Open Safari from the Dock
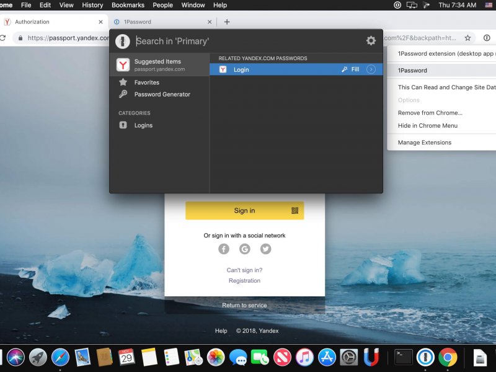Screen dimensions: 496x372 60,357
